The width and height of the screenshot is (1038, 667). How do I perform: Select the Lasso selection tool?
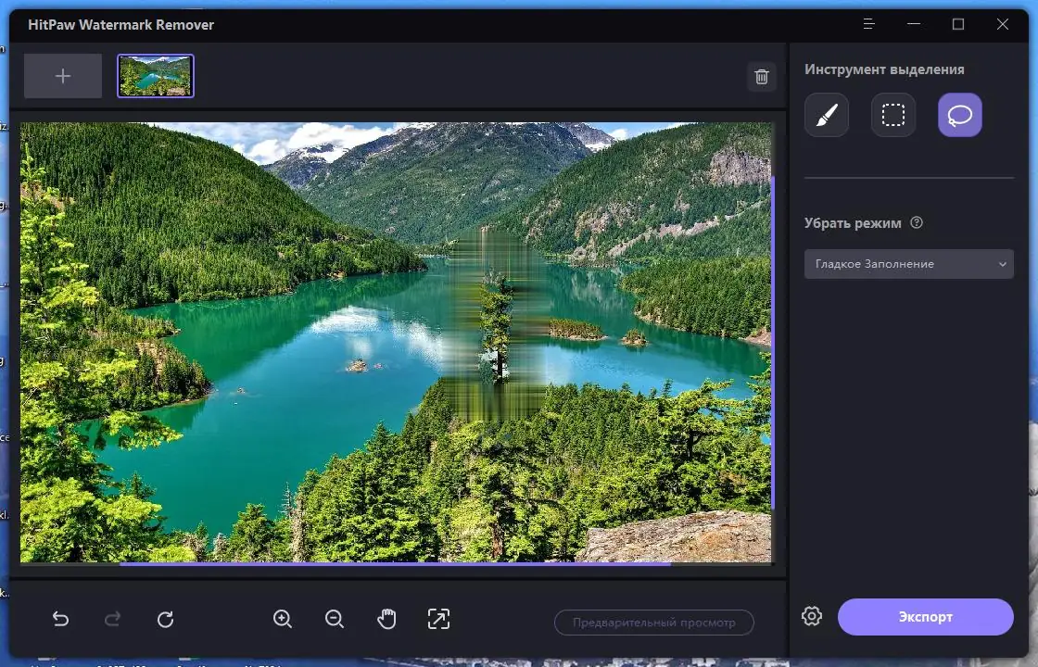(960, 115)
